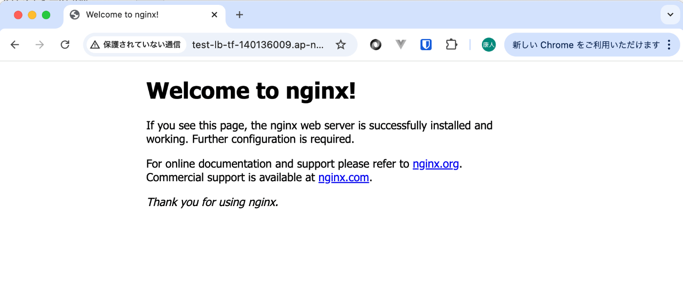
Task: Open a new tab with plus button
Action: [239, 15]
